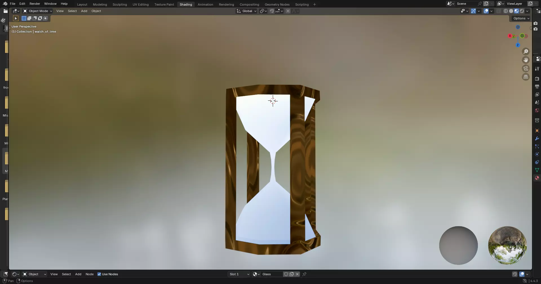
Task: Open the Object Mode dropdown
Action: (x=38, y=11)
